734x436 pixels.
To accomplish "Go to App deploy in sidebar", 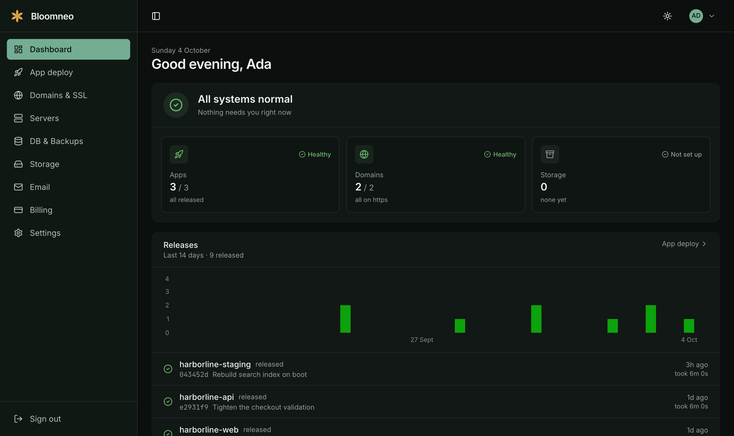I will coord(69,72).
